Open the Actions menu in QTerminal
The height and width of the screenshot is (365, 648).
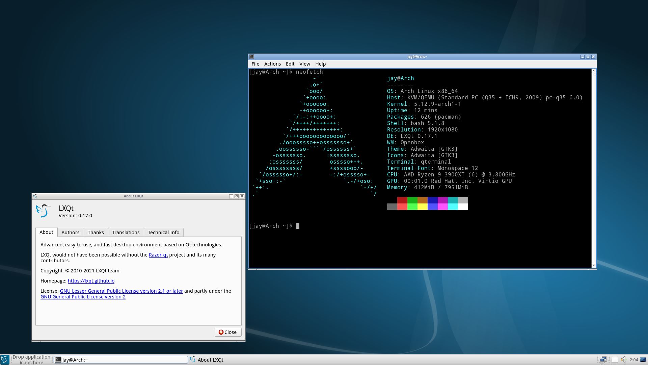pyautogui.click(x=272, y=64)
